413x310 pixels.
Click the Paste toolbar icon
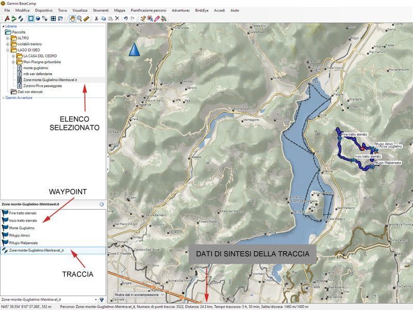110,19
